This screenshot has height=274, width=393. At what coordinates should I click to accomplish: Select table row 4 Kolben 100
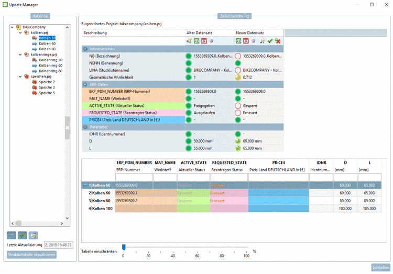click(x=232, y=209)
